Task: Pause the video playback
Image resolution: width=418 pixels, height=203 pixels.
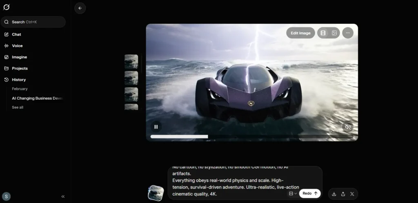Action: tap(156, 127)
